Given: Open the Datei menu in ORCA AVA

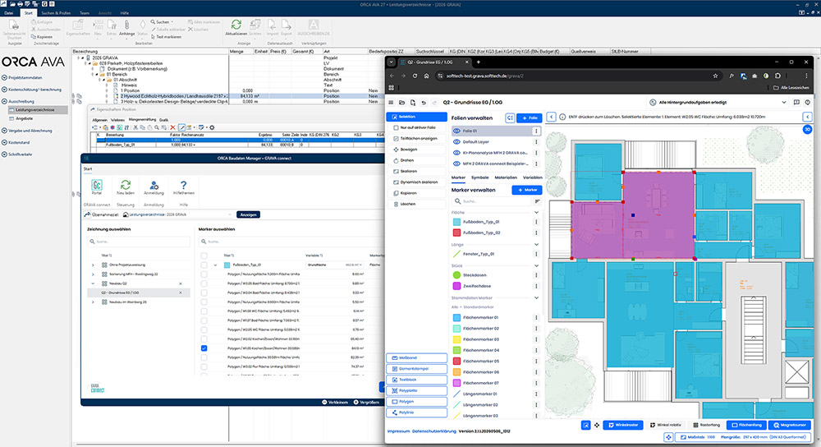Looking at the screenshot, I should [x=9, y=13].
